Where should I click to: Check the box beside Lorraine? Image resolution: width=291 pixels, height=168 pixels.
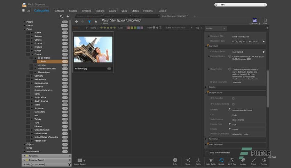pos(31,65)
